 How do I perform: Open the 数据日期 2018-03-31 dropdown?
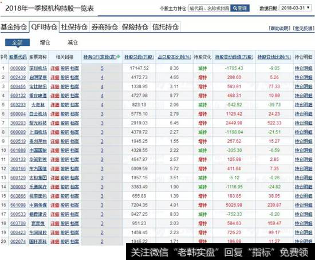coord(296,8)
